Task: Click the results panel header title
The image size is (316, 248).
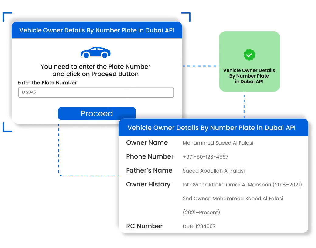Action: coord(211,128)
